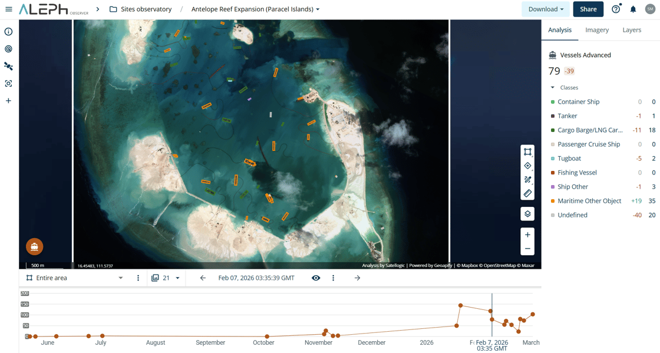Viewport: 660px width, 353px height.
Task: Open the map layers stack button
Action: pos(527,214)
